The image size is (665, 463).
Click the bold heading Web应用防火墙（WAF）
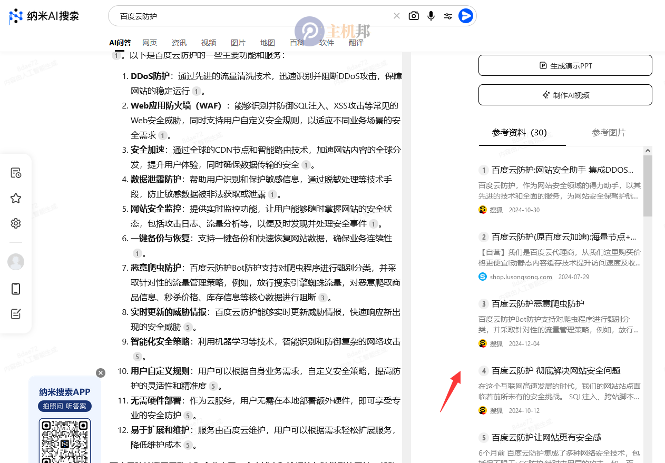(x=176, y=105)
